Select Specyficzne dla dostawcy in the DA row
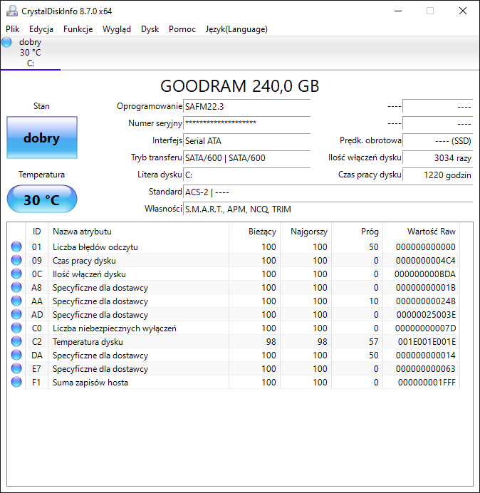The width and height of the screenshot is (480, 493). (100, 356)
